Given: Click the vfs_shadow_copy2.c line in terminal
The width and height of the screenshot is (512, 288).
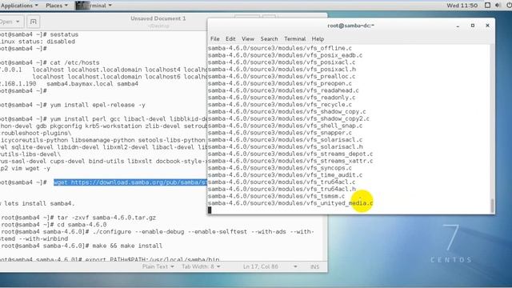Looking at the screenshot, I should [289, 119].
